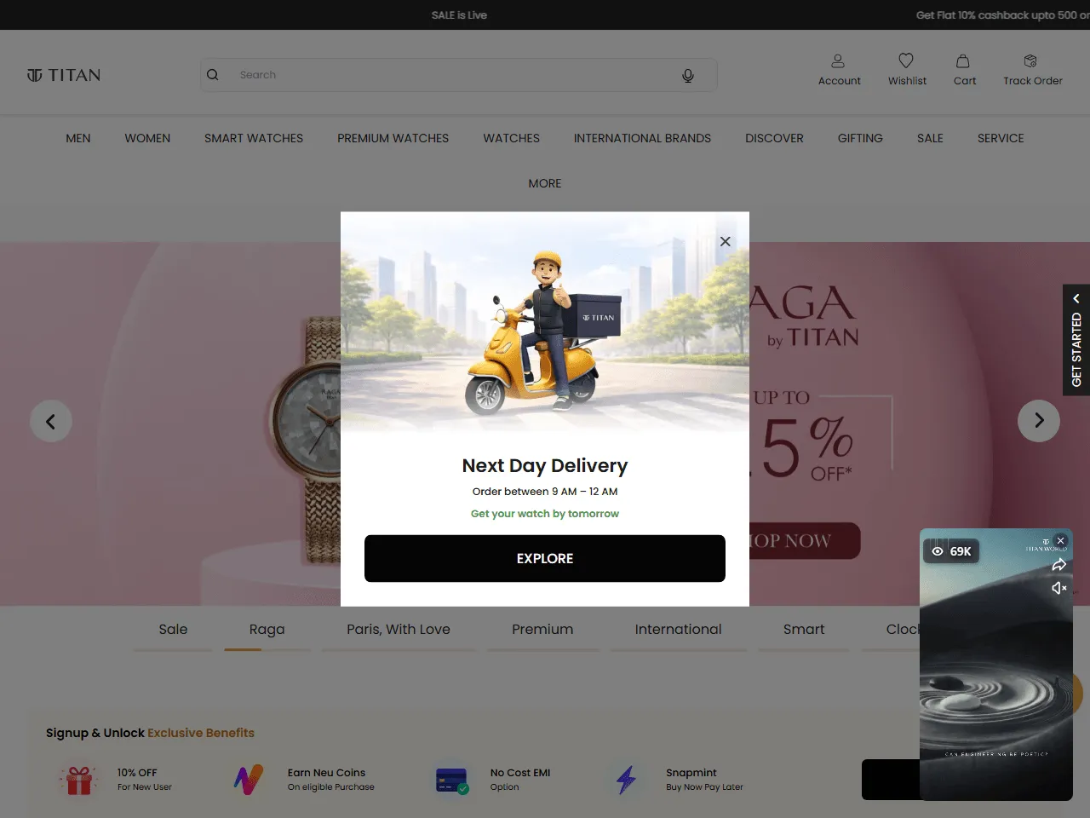Click the 10% OFF gift icon

(x=79, y=780)
